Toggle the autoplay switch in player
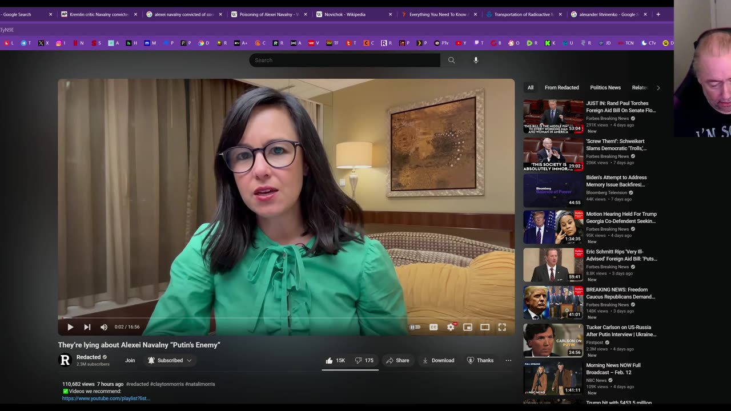 415,327
